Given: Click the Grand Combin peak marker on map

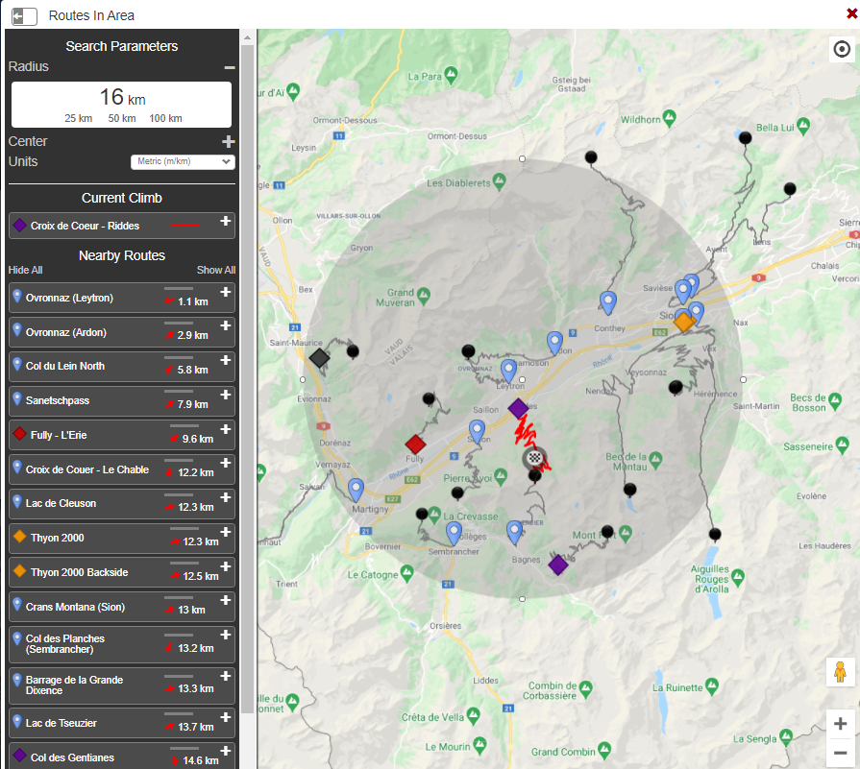Looking at the screenshot, I should 604,749.
